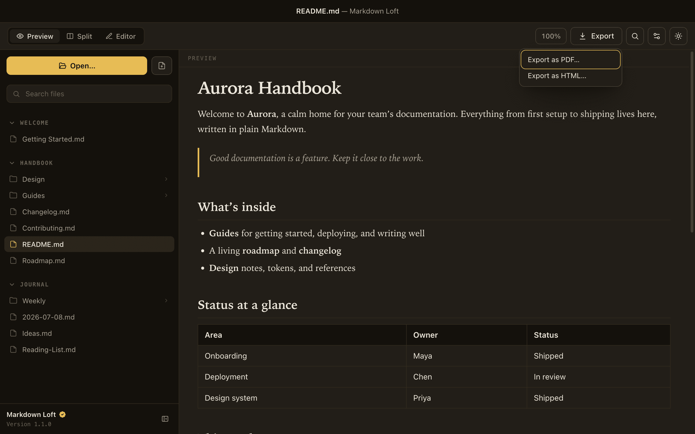Click the Priya table cell
The image size is (695, 434).
(x=466, y=398)
